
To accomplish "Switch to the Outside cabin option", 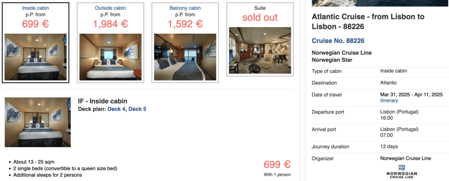I will point(110,8).
